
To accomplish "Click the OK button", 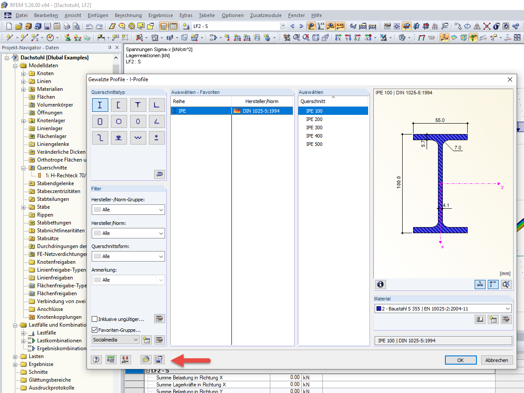I will tap(461, 360).
